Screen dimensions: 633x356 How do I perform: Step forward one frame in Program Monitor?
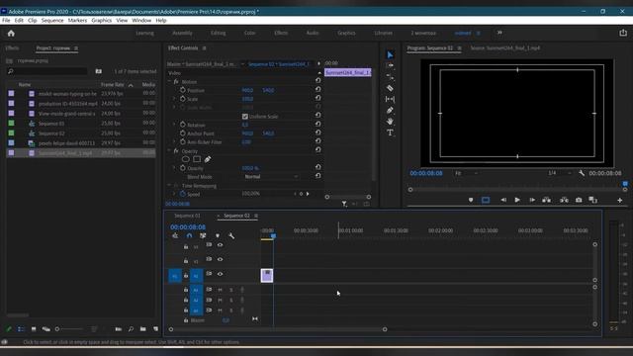click(x=532, y=200)
